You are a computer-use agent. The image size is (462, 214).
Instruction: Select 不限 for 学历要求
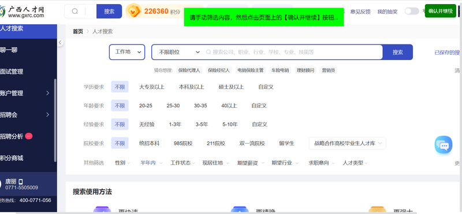pyautogui.click(x=120, y=87)
